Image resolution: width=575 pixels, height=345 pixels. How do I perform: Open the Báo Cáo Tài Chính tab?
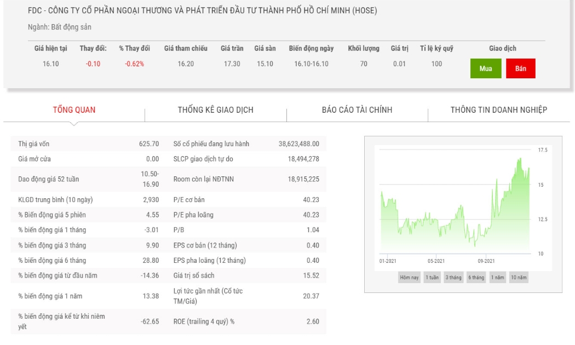(357, 110)
